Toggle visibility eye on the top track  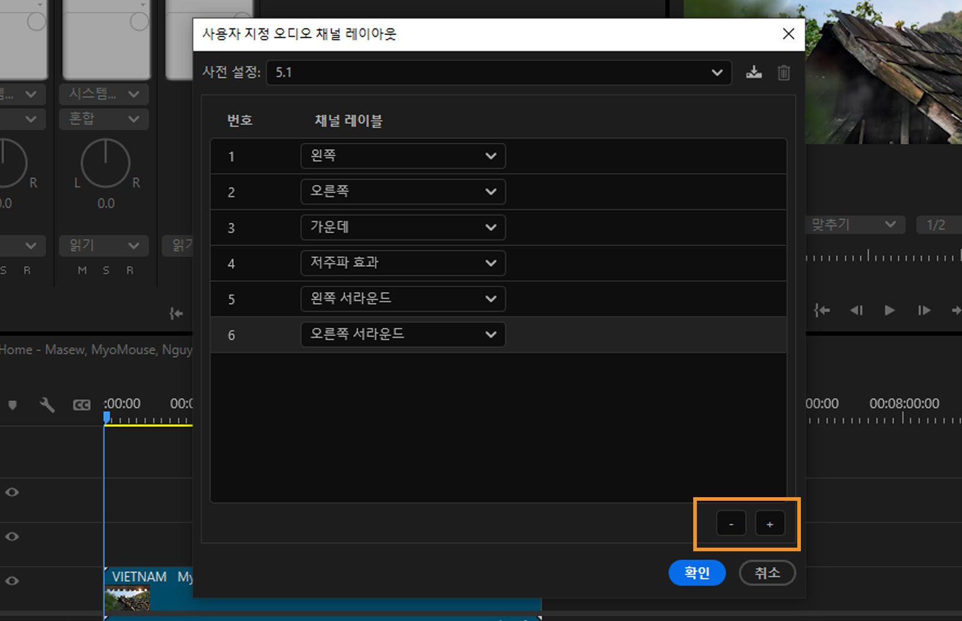11,492
